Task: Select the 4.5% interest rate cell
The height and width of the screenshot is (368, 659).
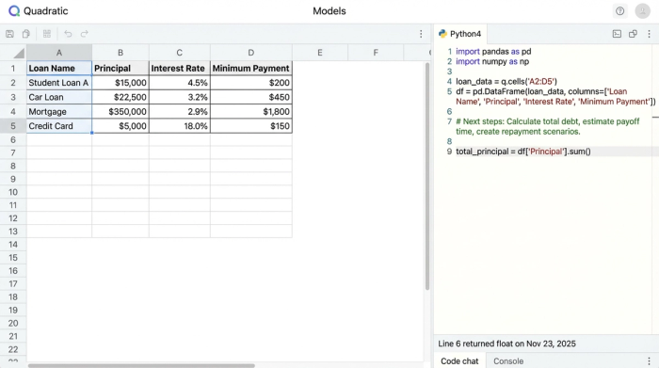Action: pos(180,83)
